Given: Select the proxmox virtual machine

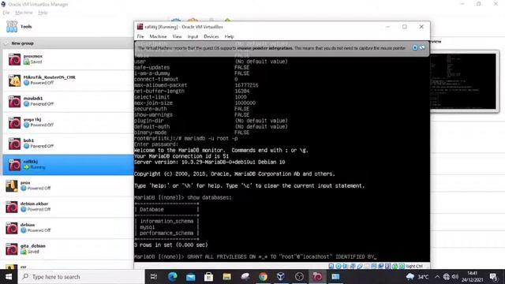Looking at the screenshot, I should coord(68,59).
